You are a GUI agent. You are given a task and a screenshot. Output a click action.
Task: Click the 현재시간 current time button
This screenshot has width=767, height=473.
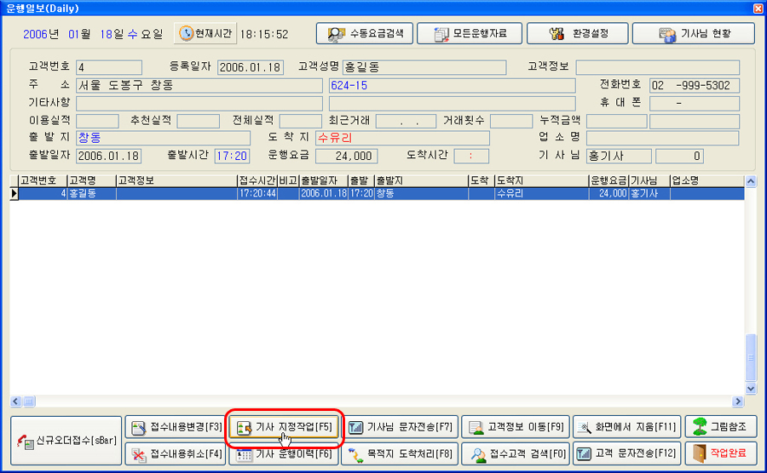pos(205,33)
